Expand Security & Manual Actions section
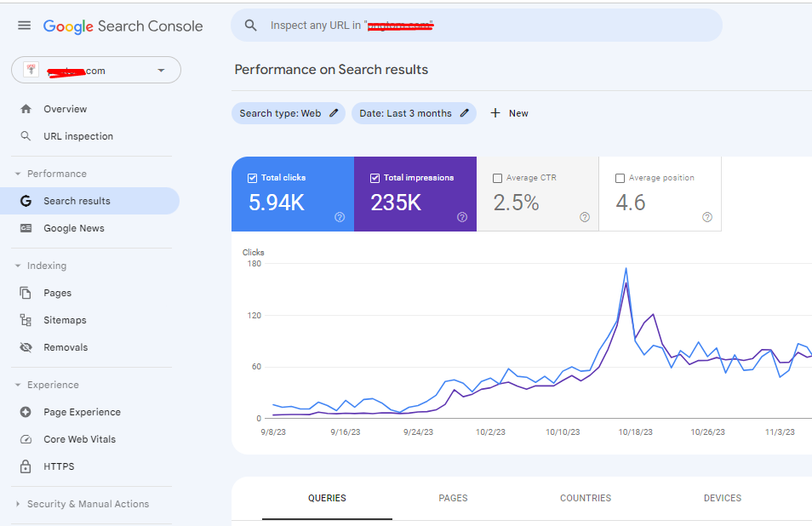The height and width of the screenshot is (526, 812). 19,504
